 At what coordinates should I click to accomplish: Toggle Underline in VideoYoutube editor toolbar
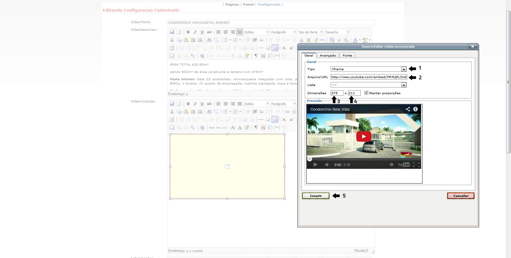[202, 104]
